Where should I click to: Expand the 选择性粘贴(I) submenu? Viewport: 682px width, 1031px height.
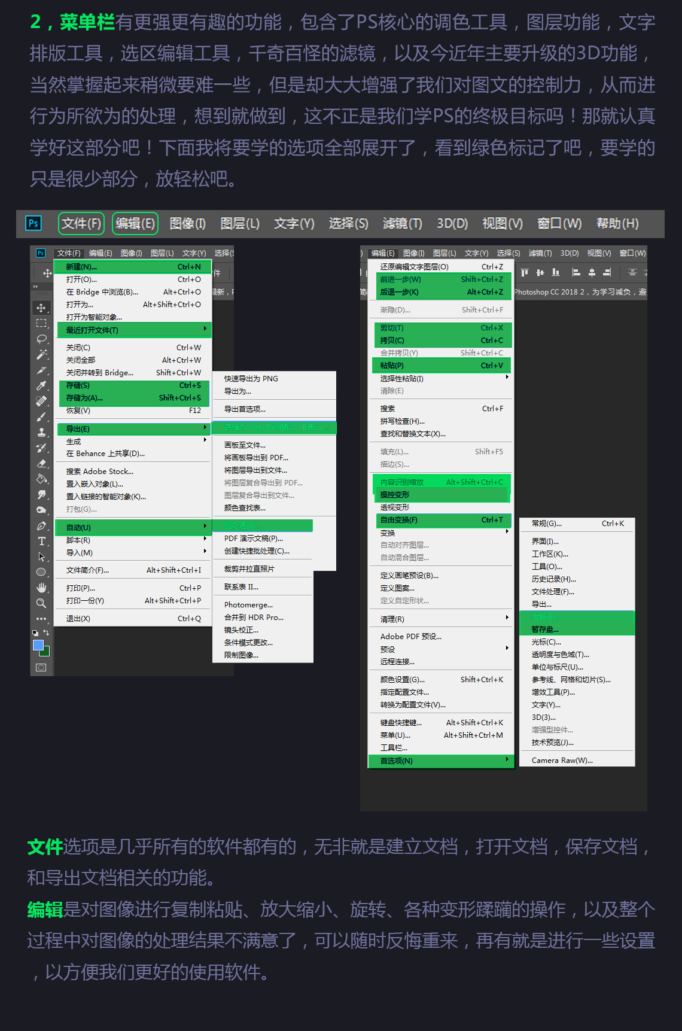click(507, 378)
